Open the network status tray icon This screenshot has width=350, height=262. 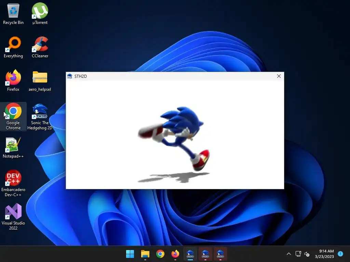298,254
